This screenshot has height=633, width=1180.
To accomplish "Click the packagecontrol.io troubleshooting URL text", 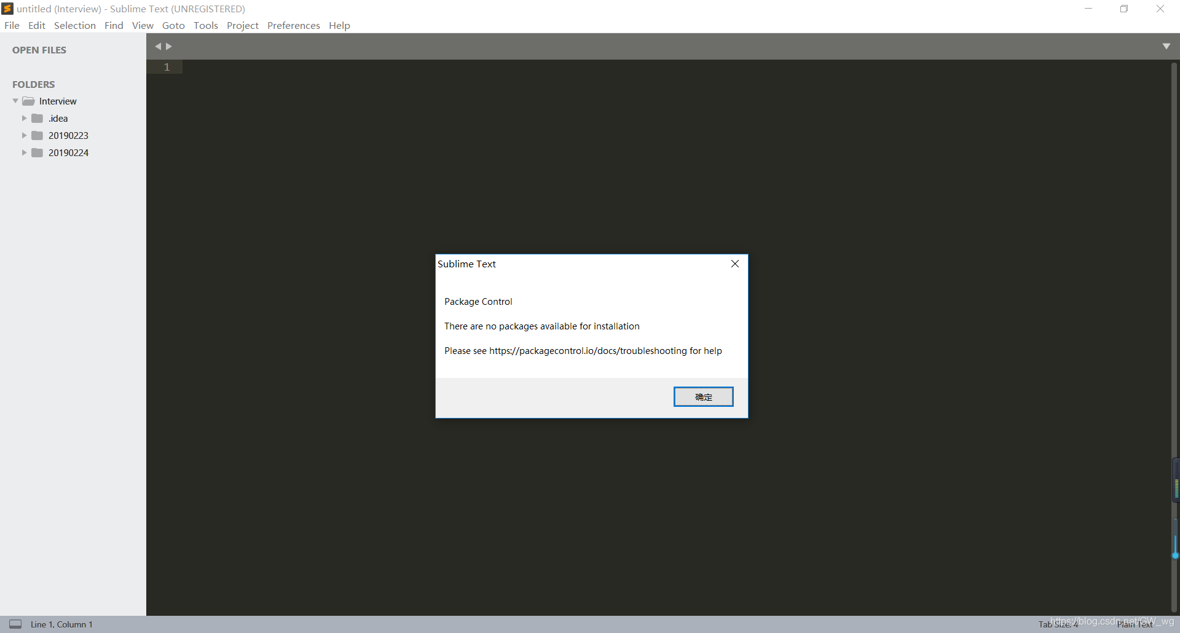I will [588, 351].
